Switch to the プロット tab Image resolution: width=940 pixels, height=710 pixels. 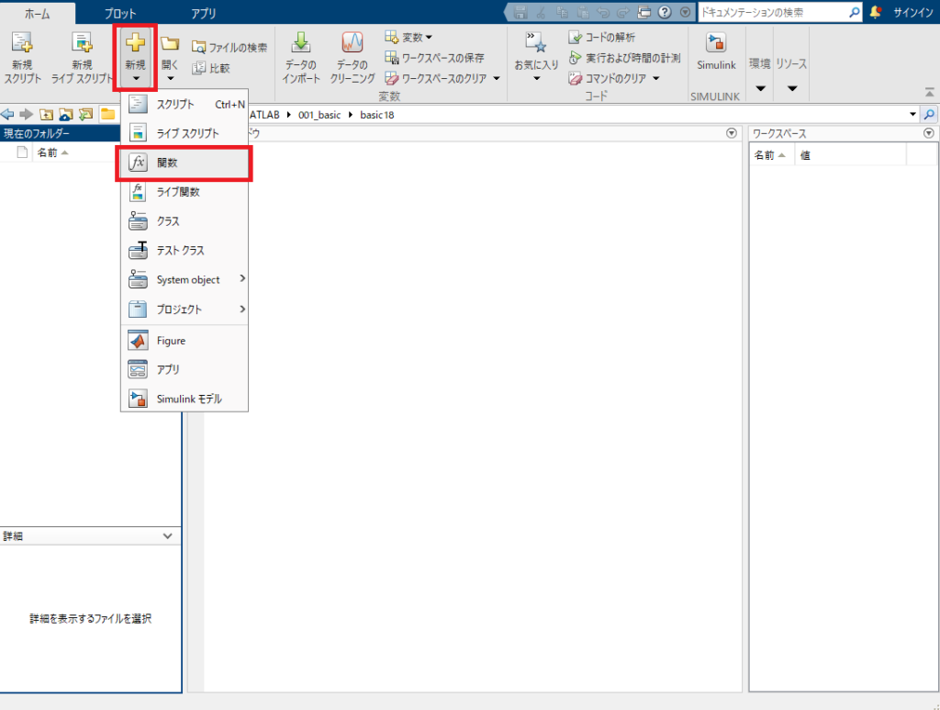tap(120, 14)
